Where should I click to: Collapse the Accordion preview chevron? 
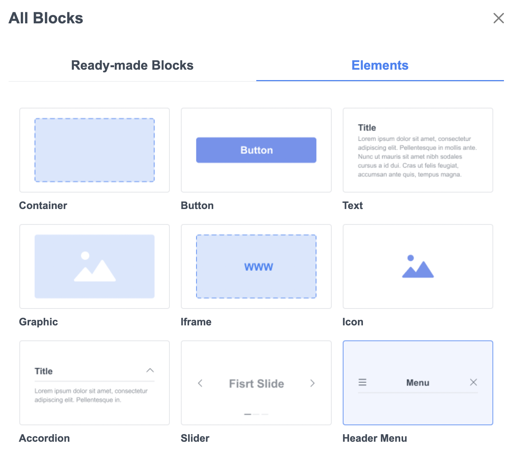coord(150,370)
